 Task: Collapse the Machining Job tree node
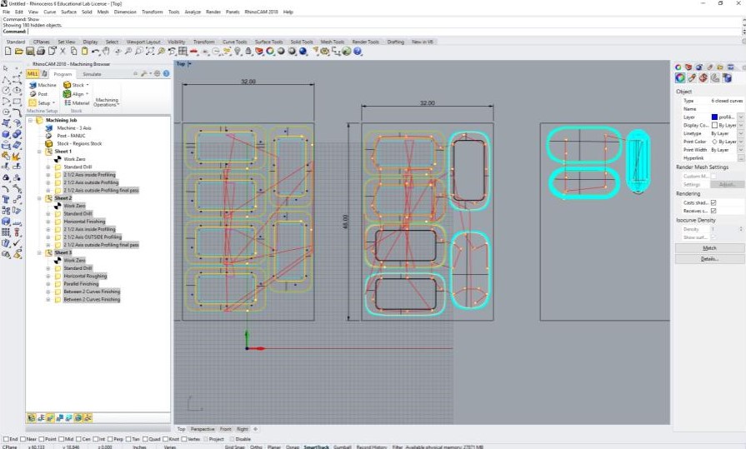coord(31,120)
